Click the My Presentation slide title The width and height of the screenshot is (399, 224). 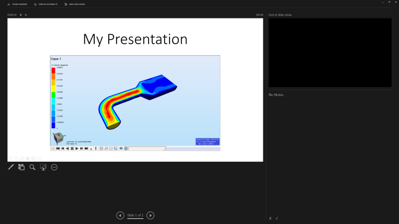coord(135,39)
